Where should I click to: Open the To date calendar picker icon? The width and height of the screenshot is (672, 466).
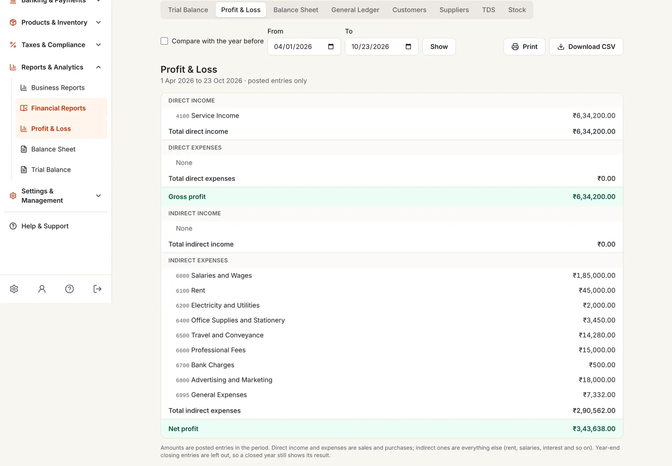(x=408, y=47)
